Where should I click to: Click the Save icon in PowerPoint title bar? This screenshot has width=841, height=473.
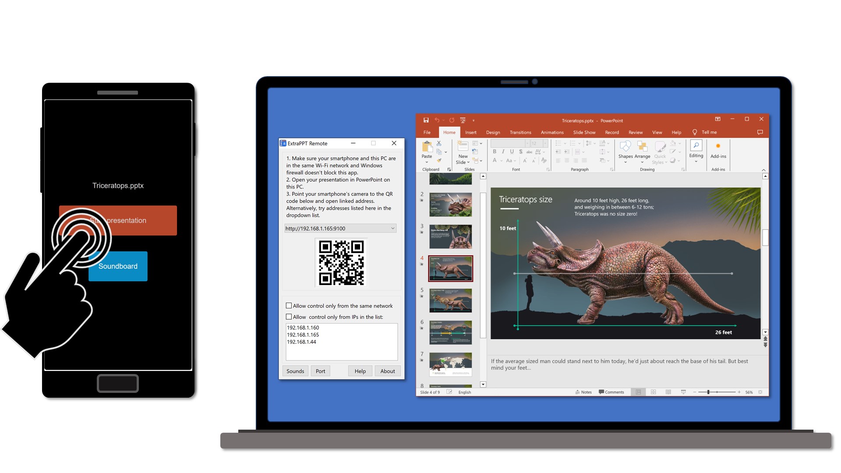tap(426, 120)
